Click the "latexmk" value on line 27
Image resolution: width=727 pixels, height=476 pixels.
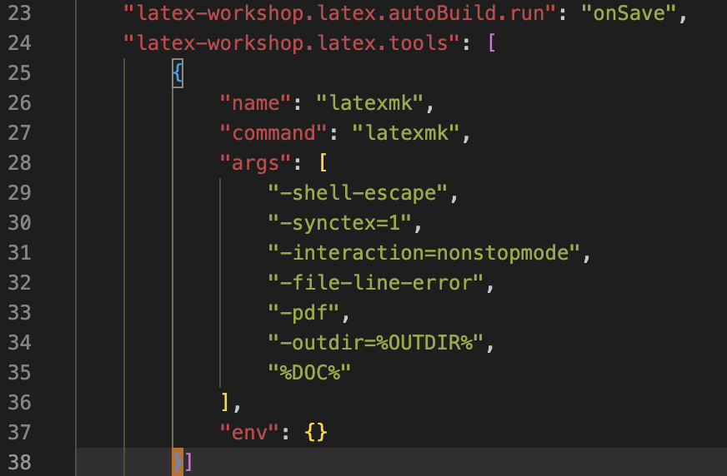point(406,133)
